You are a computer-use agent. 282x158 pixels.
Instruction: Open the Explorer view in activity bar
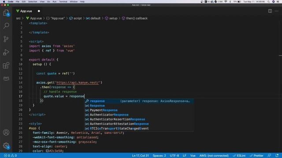[6, 13]
